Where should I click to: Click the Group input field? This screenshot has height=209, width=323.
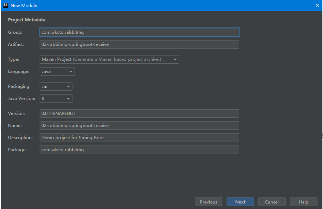click(139, 32)
